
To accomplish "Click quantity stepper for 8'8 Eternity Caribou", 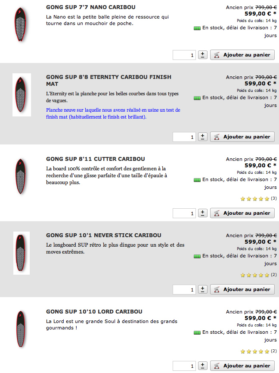I will pos(203,137).
